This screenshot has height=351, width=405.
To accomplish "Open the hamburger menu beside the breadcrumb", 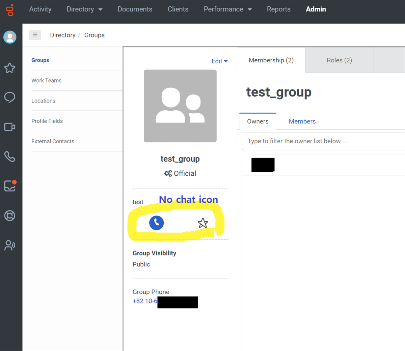I will point(35,35).
